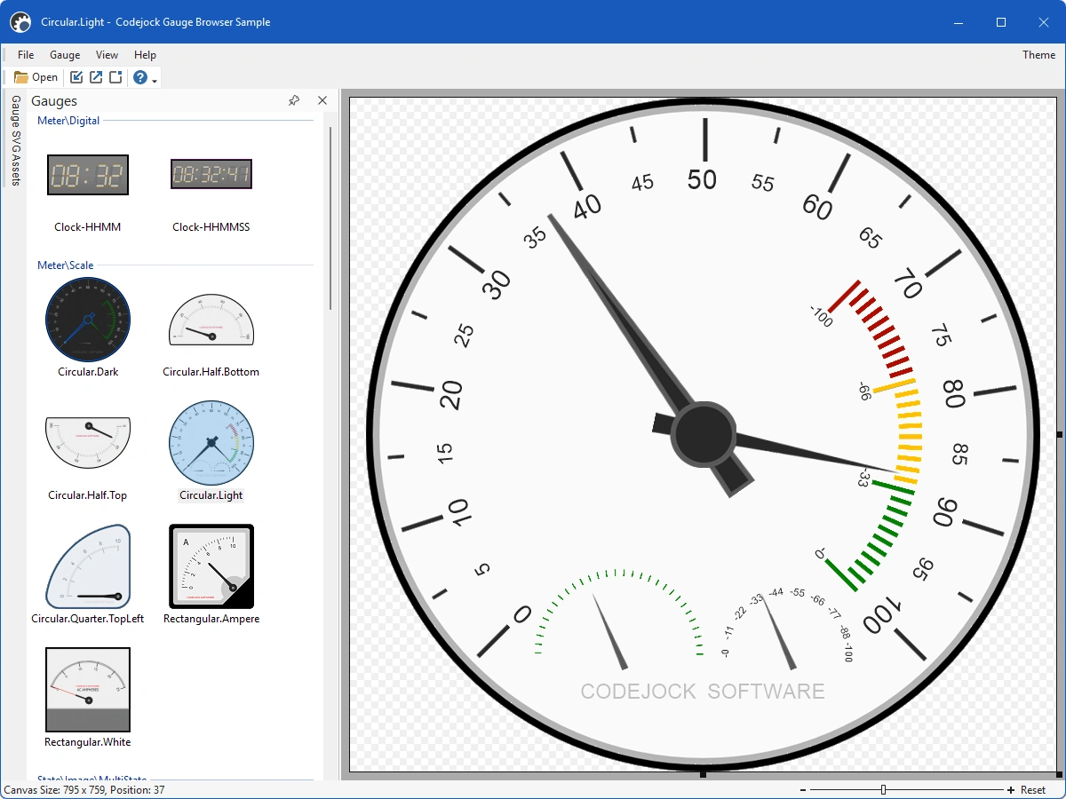Maximize the Gauge Browser window
1066x799 pixels.
coord(1001,22)
